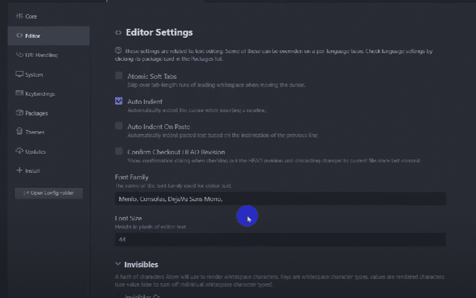Image resolution: width=476 pixels, height=298 pixels.
Task: Click the Keybindings keyboard icon
Action: 20,94
